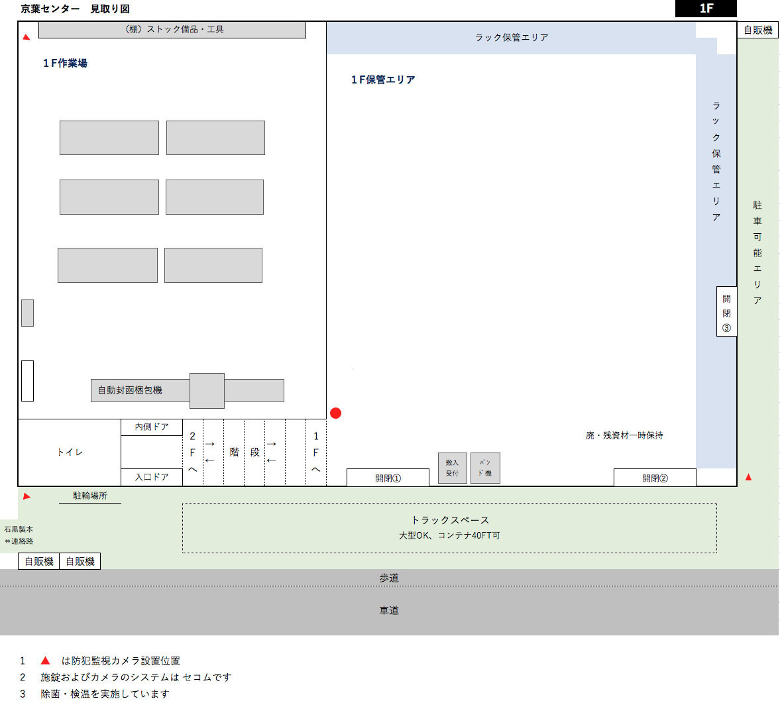Click the 自販機 box at the top right
This screenshot has height=701, width=780.
(757, 30)
